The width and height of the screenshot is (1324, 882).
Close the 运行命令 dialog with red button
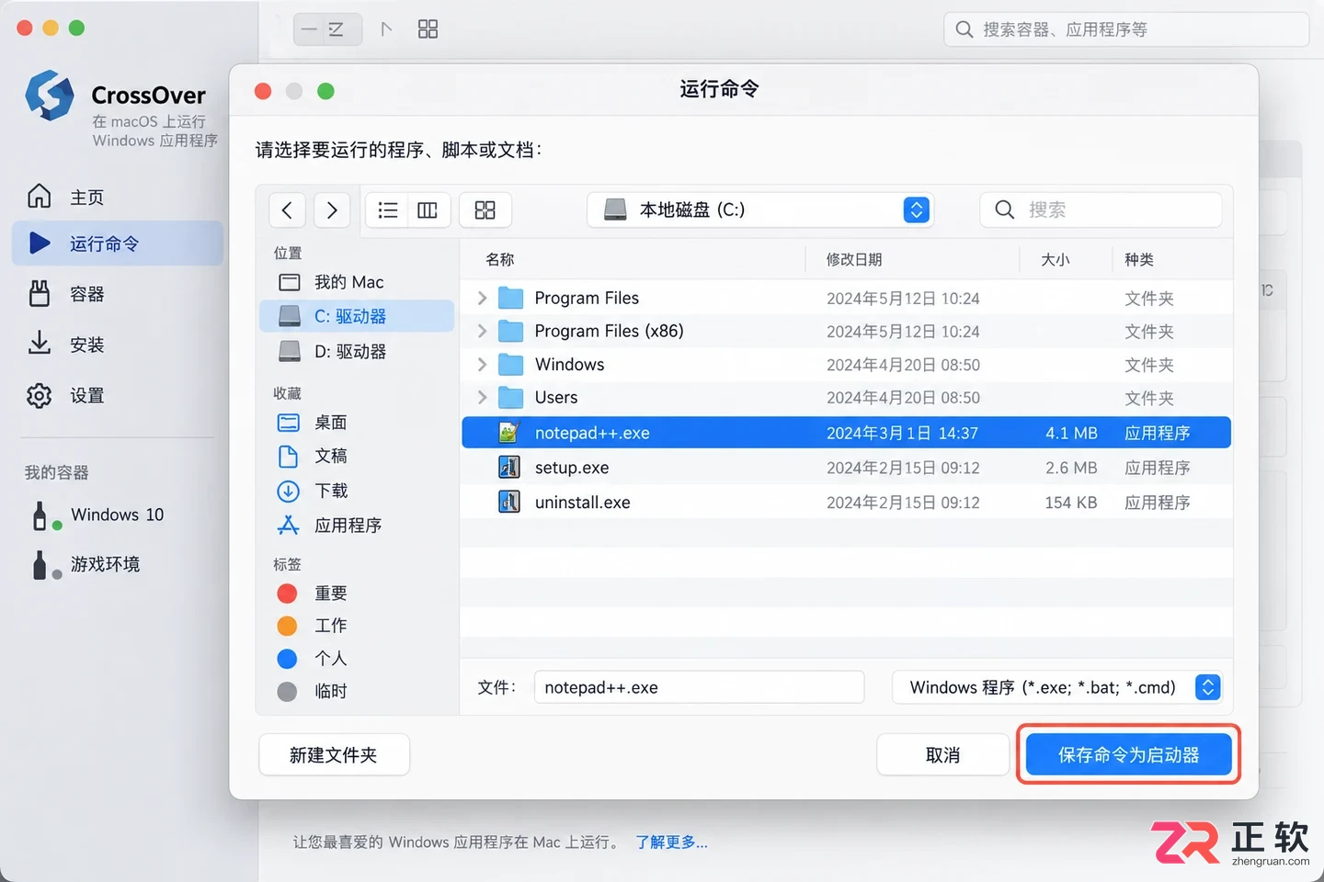pos(263,91)
